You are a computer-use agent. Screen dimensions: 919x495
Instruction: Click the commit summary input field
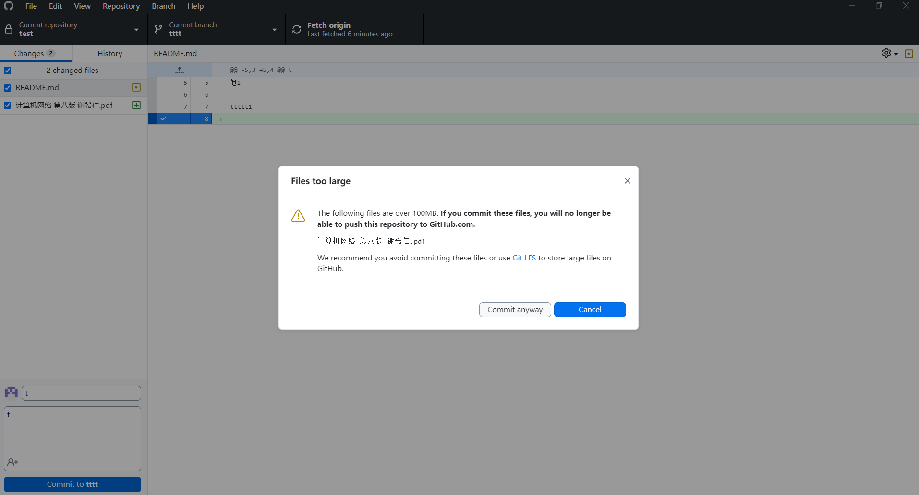pyautogui.click(x=81, y=393)
